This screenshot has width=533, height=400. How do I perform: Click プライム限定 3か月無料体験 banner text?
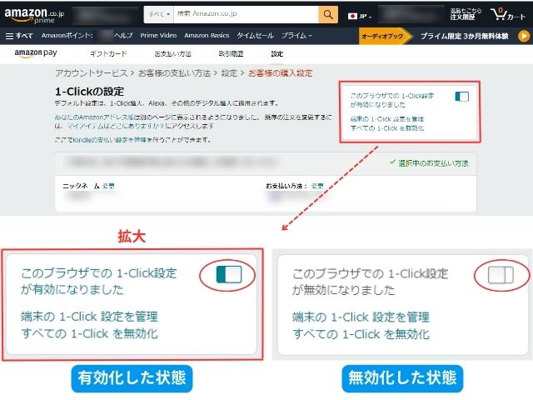tap(465, 36)
